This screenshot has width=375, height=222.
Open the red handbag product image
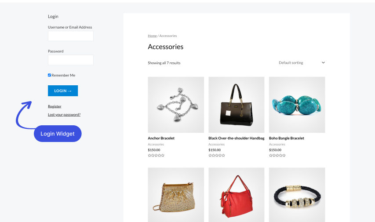tap(236, 195)
